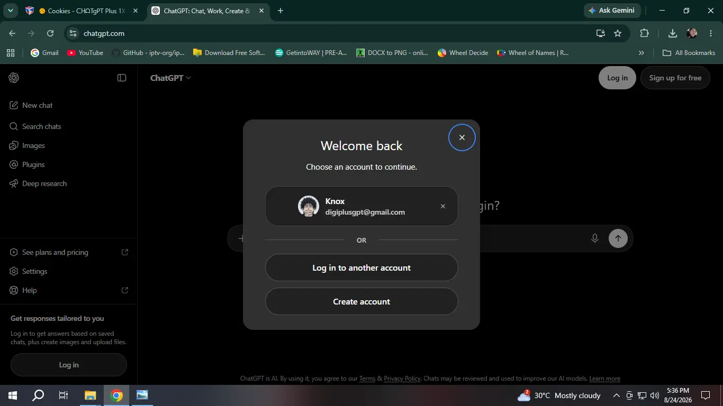Open the Learn more link
Image resolution: width=723 pixels, height=406 pixels.
(604, 379)
